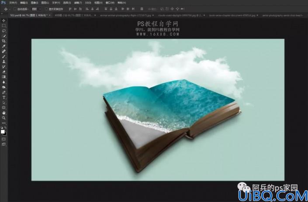Toggle Quick Mask mode
308x202 pixels.
[3, 139]
